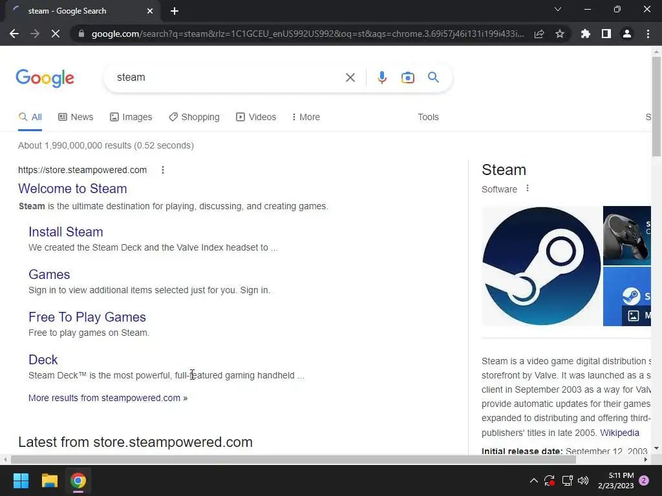Click the horizontal scrollbar thumb

click(294, 459)
